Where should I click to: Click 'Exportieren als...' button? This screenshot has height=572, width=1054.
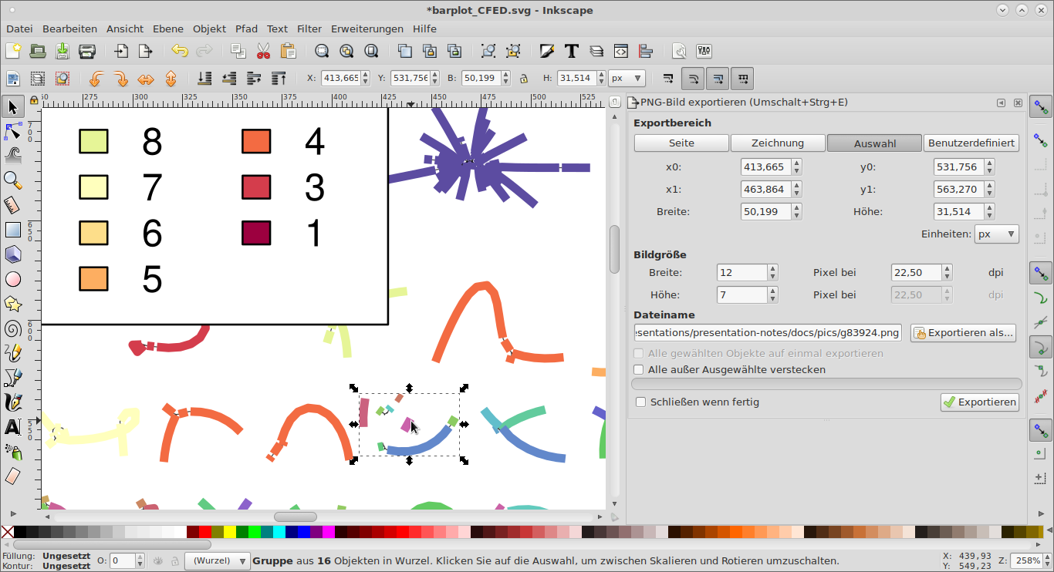(963, 333)
